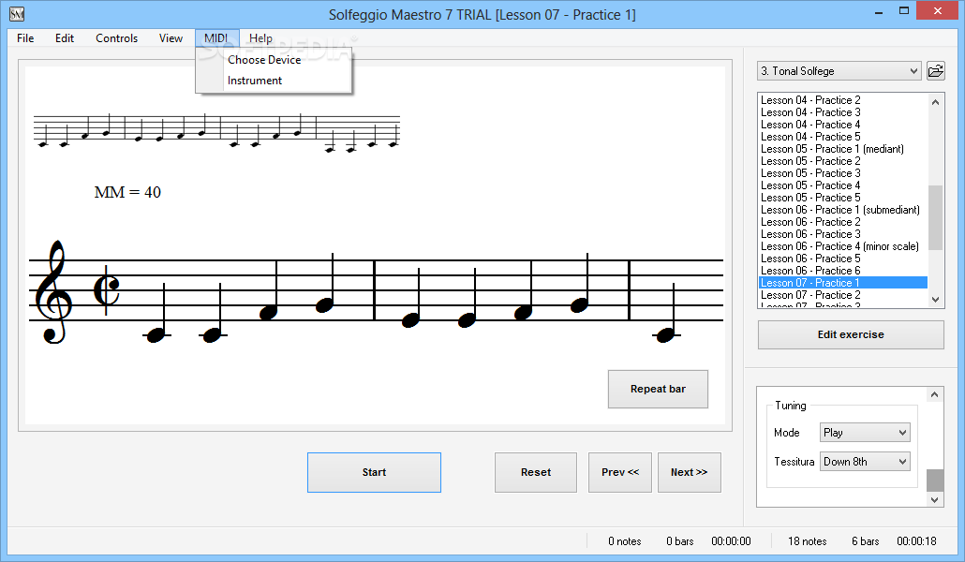Select Lesson 05 - Practice 4
Image resolution: width=965 pixels, height=562 pixels.
tap(843, 185)
